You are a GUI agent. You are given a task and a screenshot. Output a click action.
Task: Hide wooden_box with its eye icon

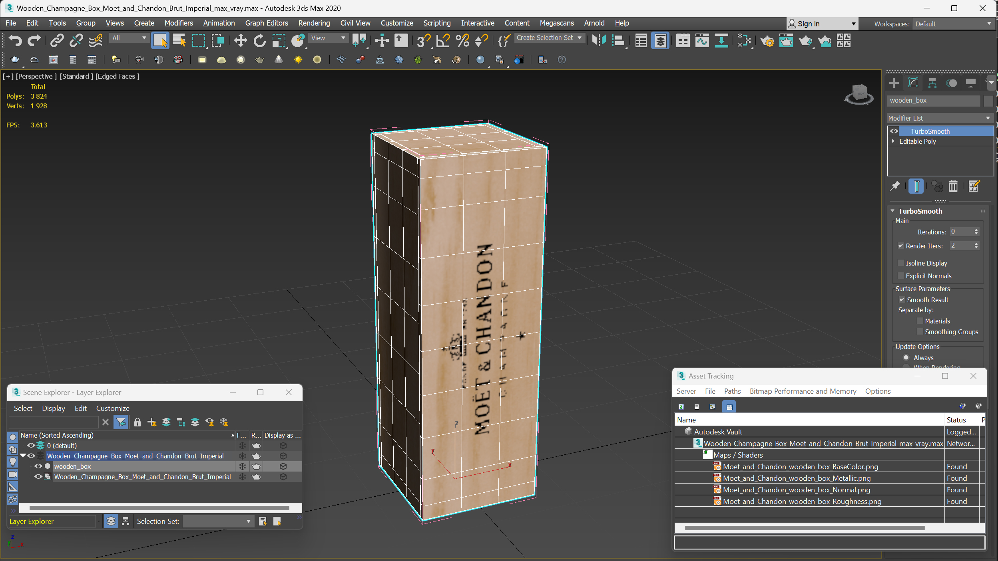[x=38, y=466]
